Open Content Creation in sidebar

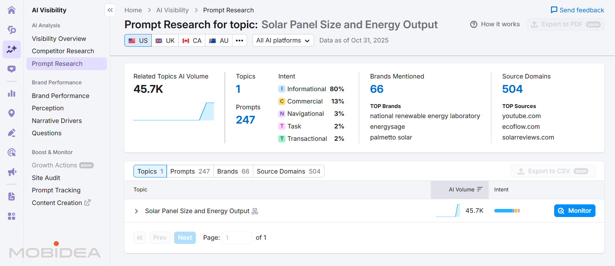coord(57,203)
